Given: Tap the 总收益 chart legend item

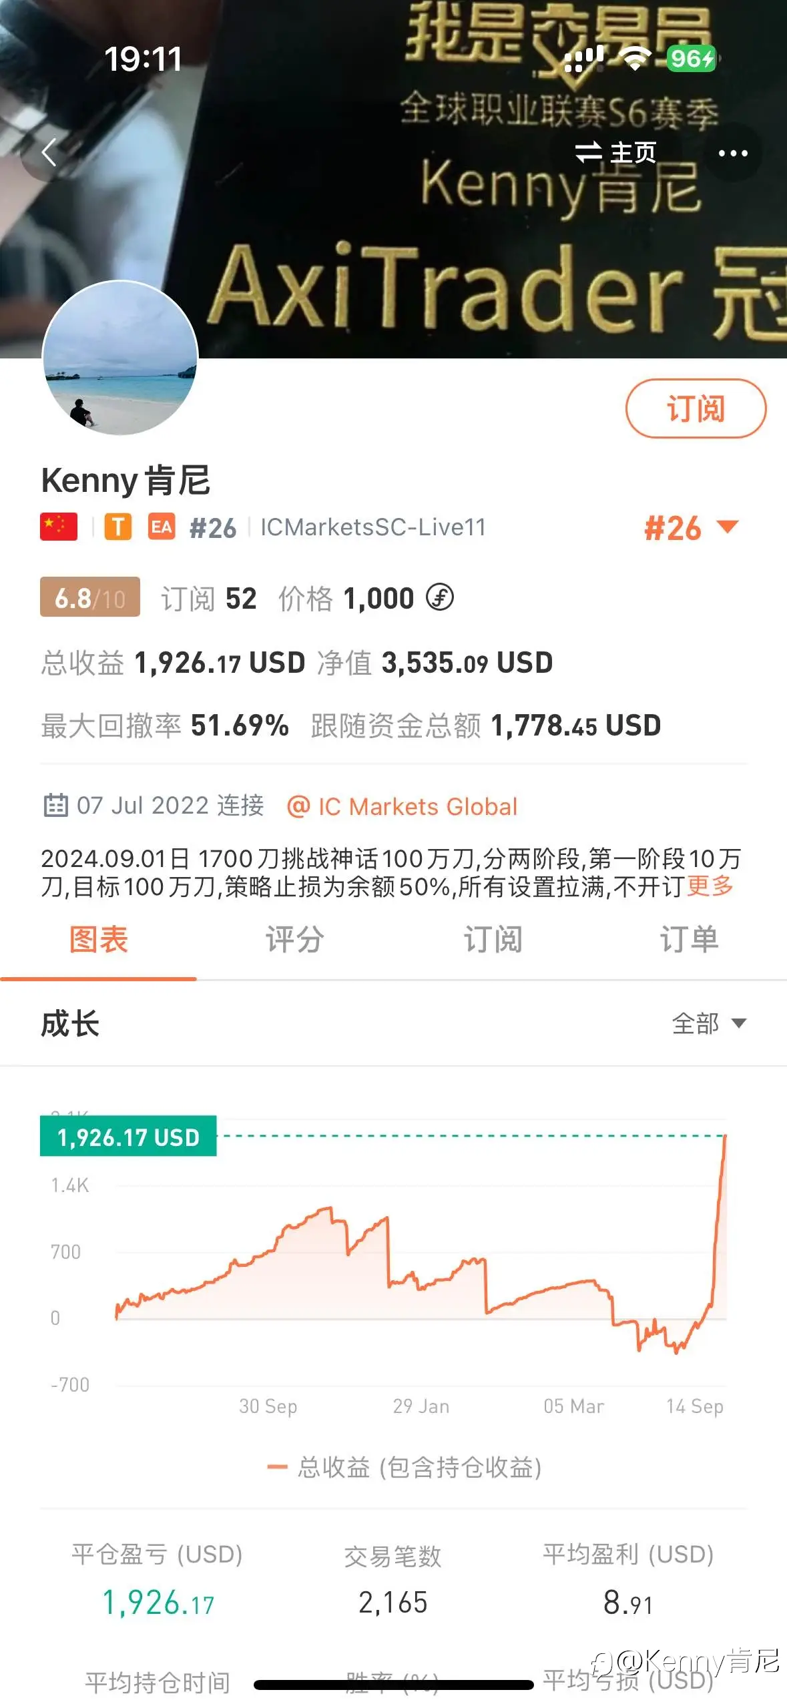Looking at the screenshot, I should point(405,1467).
